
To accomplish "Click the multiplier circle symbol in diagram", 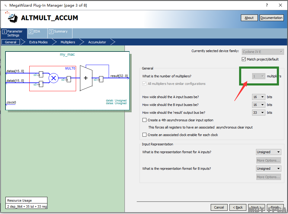I will (53, 78).
